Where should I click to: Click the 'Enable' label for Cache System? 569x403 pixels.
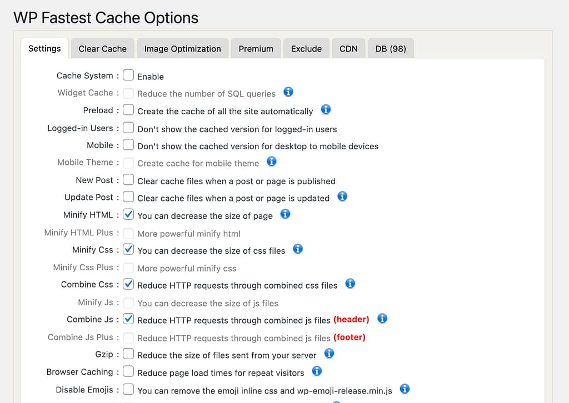click(151, 77)
